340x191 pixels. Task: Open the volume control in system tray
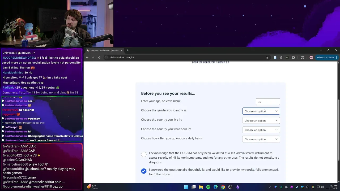322,187
